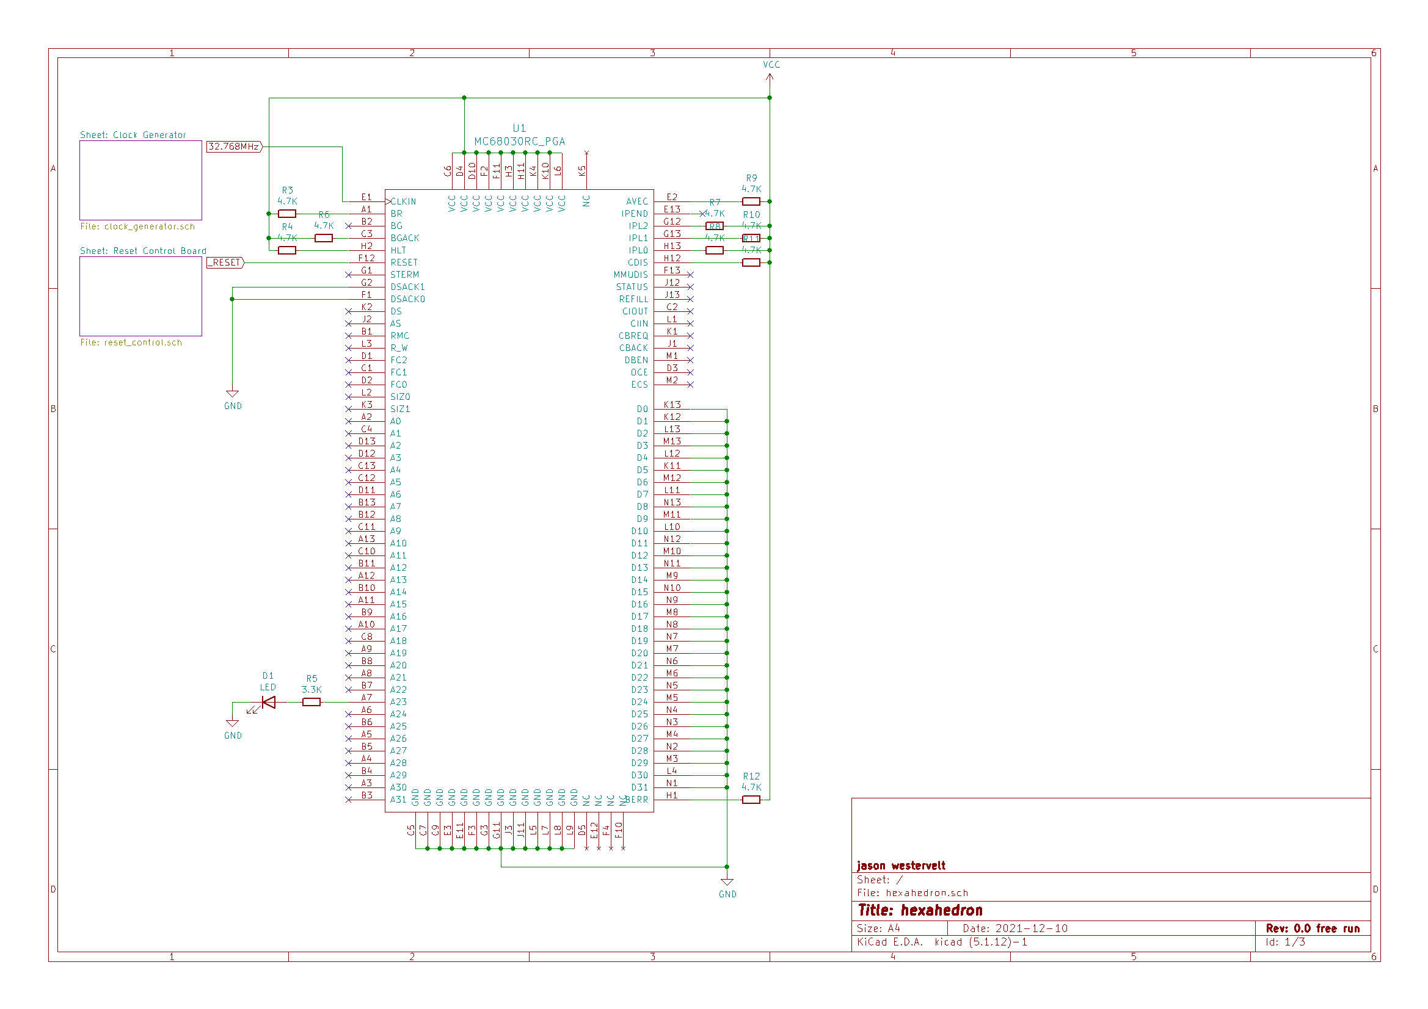Click GND symbol below DSACK wires

click(x=233, y=394)
